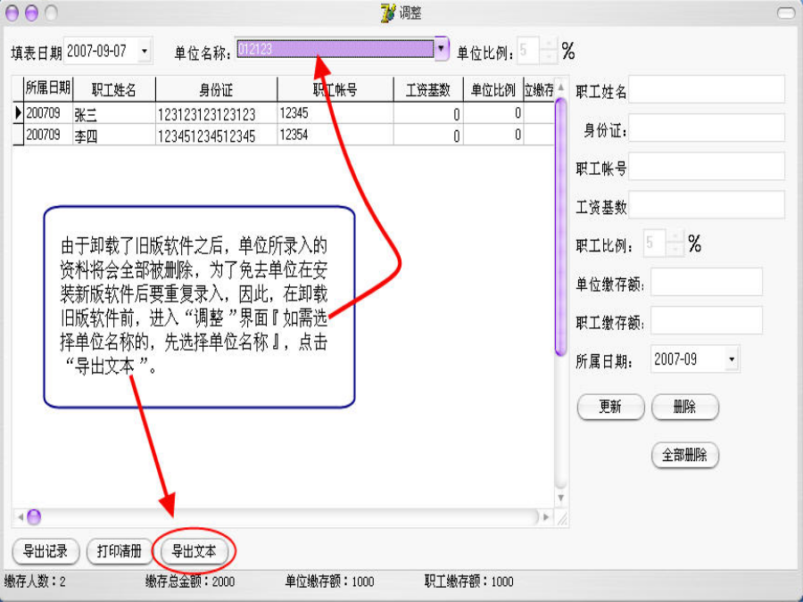Expand the 单位名称 combo box arrow
803x602 pixels.
coord(442,49)
